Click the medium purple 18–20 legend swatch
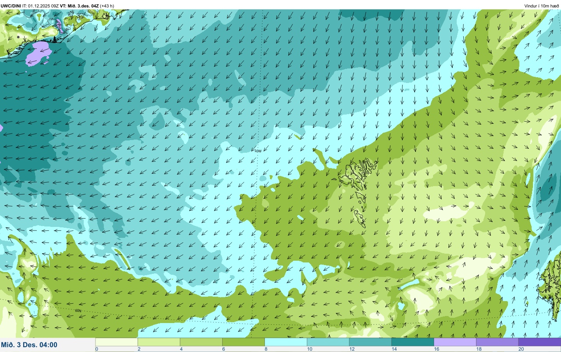 pos(497,342)
